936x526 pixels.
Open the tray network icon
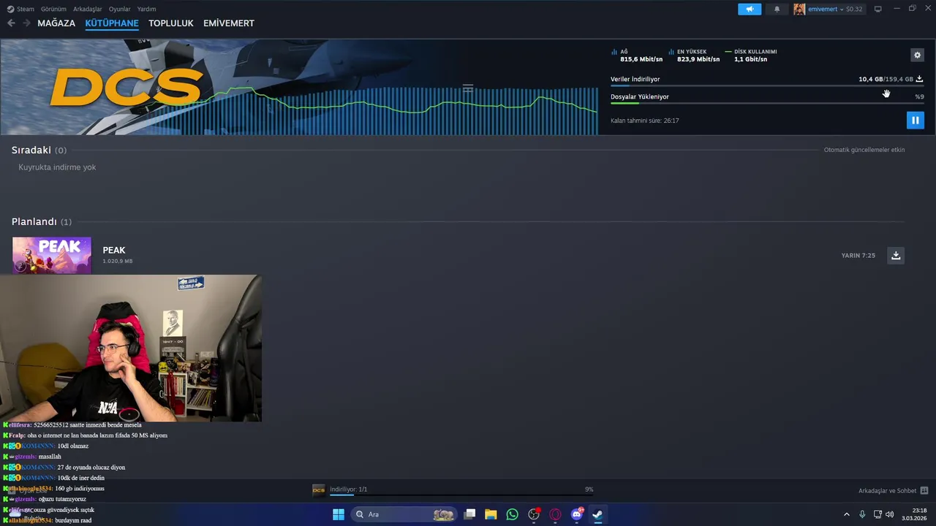pyautogui.click(x=877, y=514)
